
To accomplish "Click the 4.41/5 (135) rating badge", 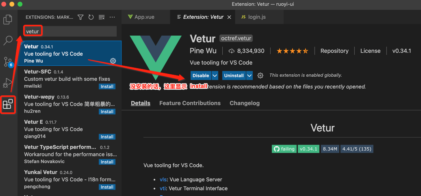I will [357, 149].
